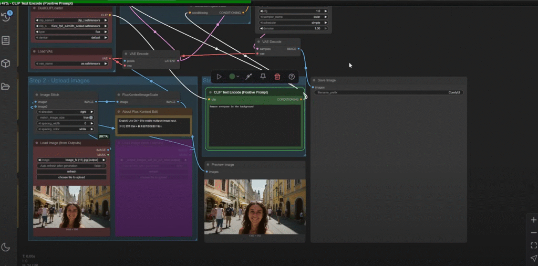Screen dimensions: 538x266
Task: Toggle Auto-refresh after generation switch
Action: tap(103, 166)
